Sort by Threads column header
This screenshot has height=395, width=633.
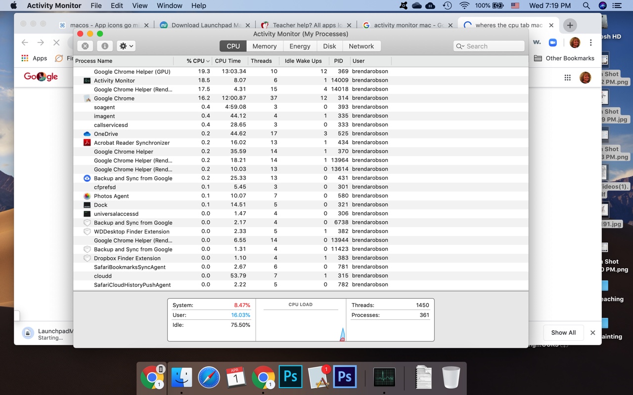tap(263, 61)
